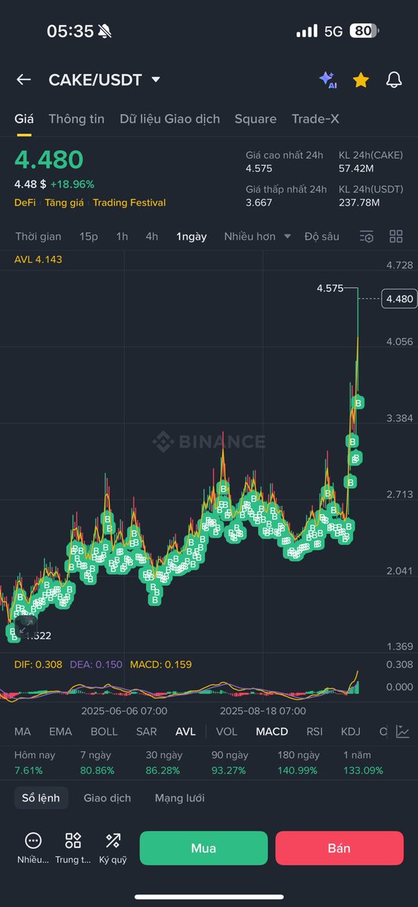Tap the 180 ngày 140.99% change

click(x=299, y=763)
